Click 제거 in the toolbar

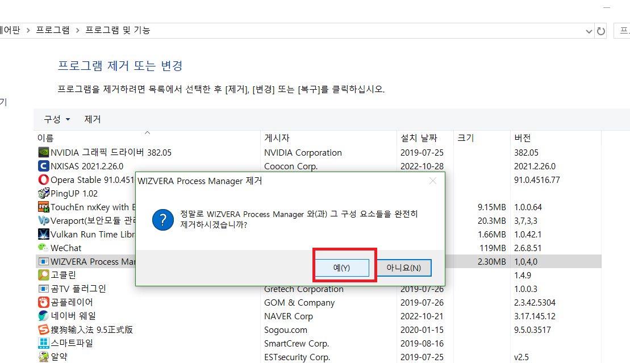click(93, 119)
